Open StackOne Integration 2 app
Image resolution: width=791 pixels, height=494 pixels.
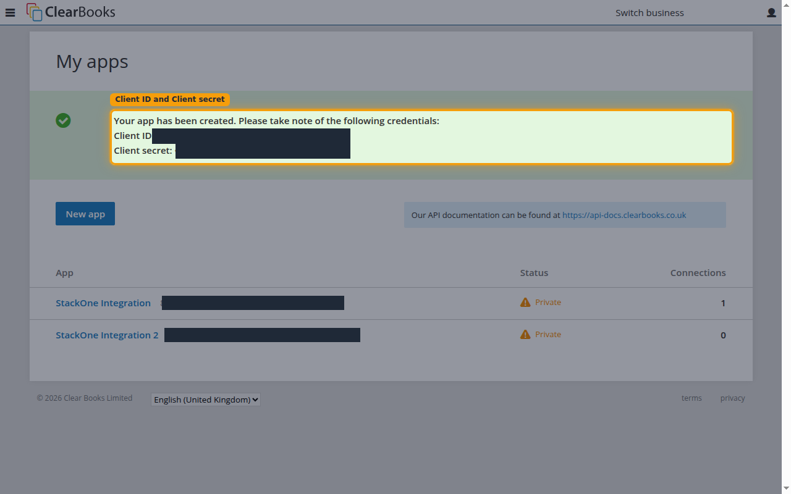coord(107,335)
